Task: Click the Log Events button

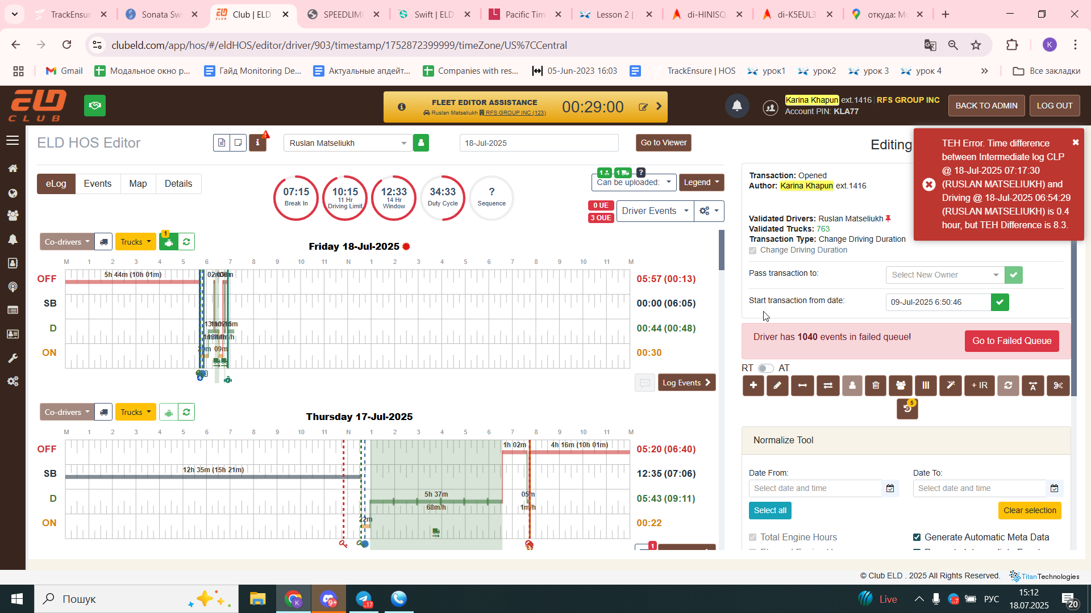Action: pos(686,383)
